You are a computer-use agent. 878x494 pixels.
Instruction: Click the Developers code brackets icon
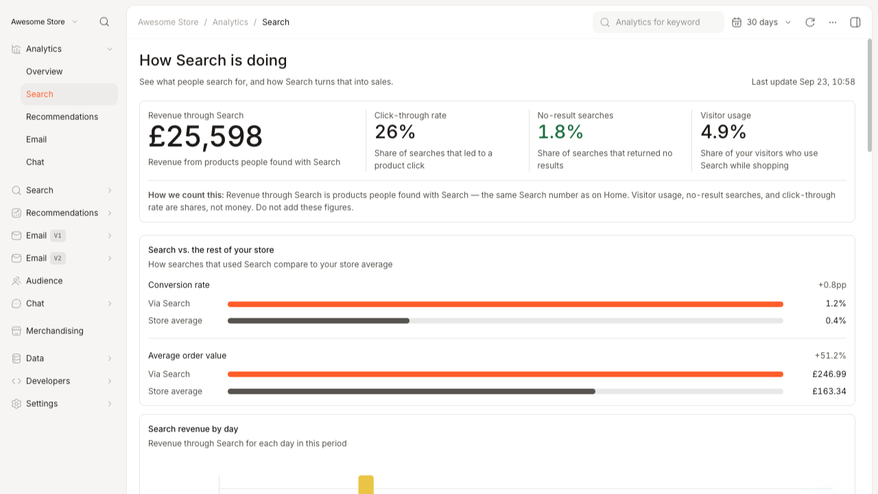pyautogui.click(x=16, y=381)
